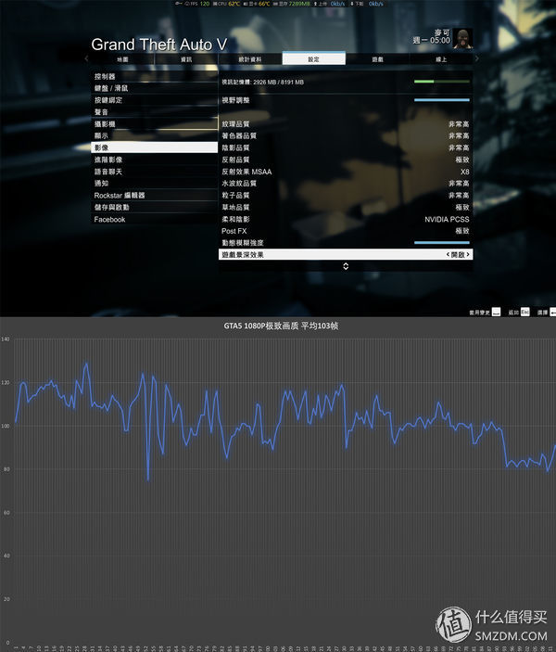The image size is (556, 652).
Task: Change 反射效果 MSAA value X8
Action: [464, 172]
